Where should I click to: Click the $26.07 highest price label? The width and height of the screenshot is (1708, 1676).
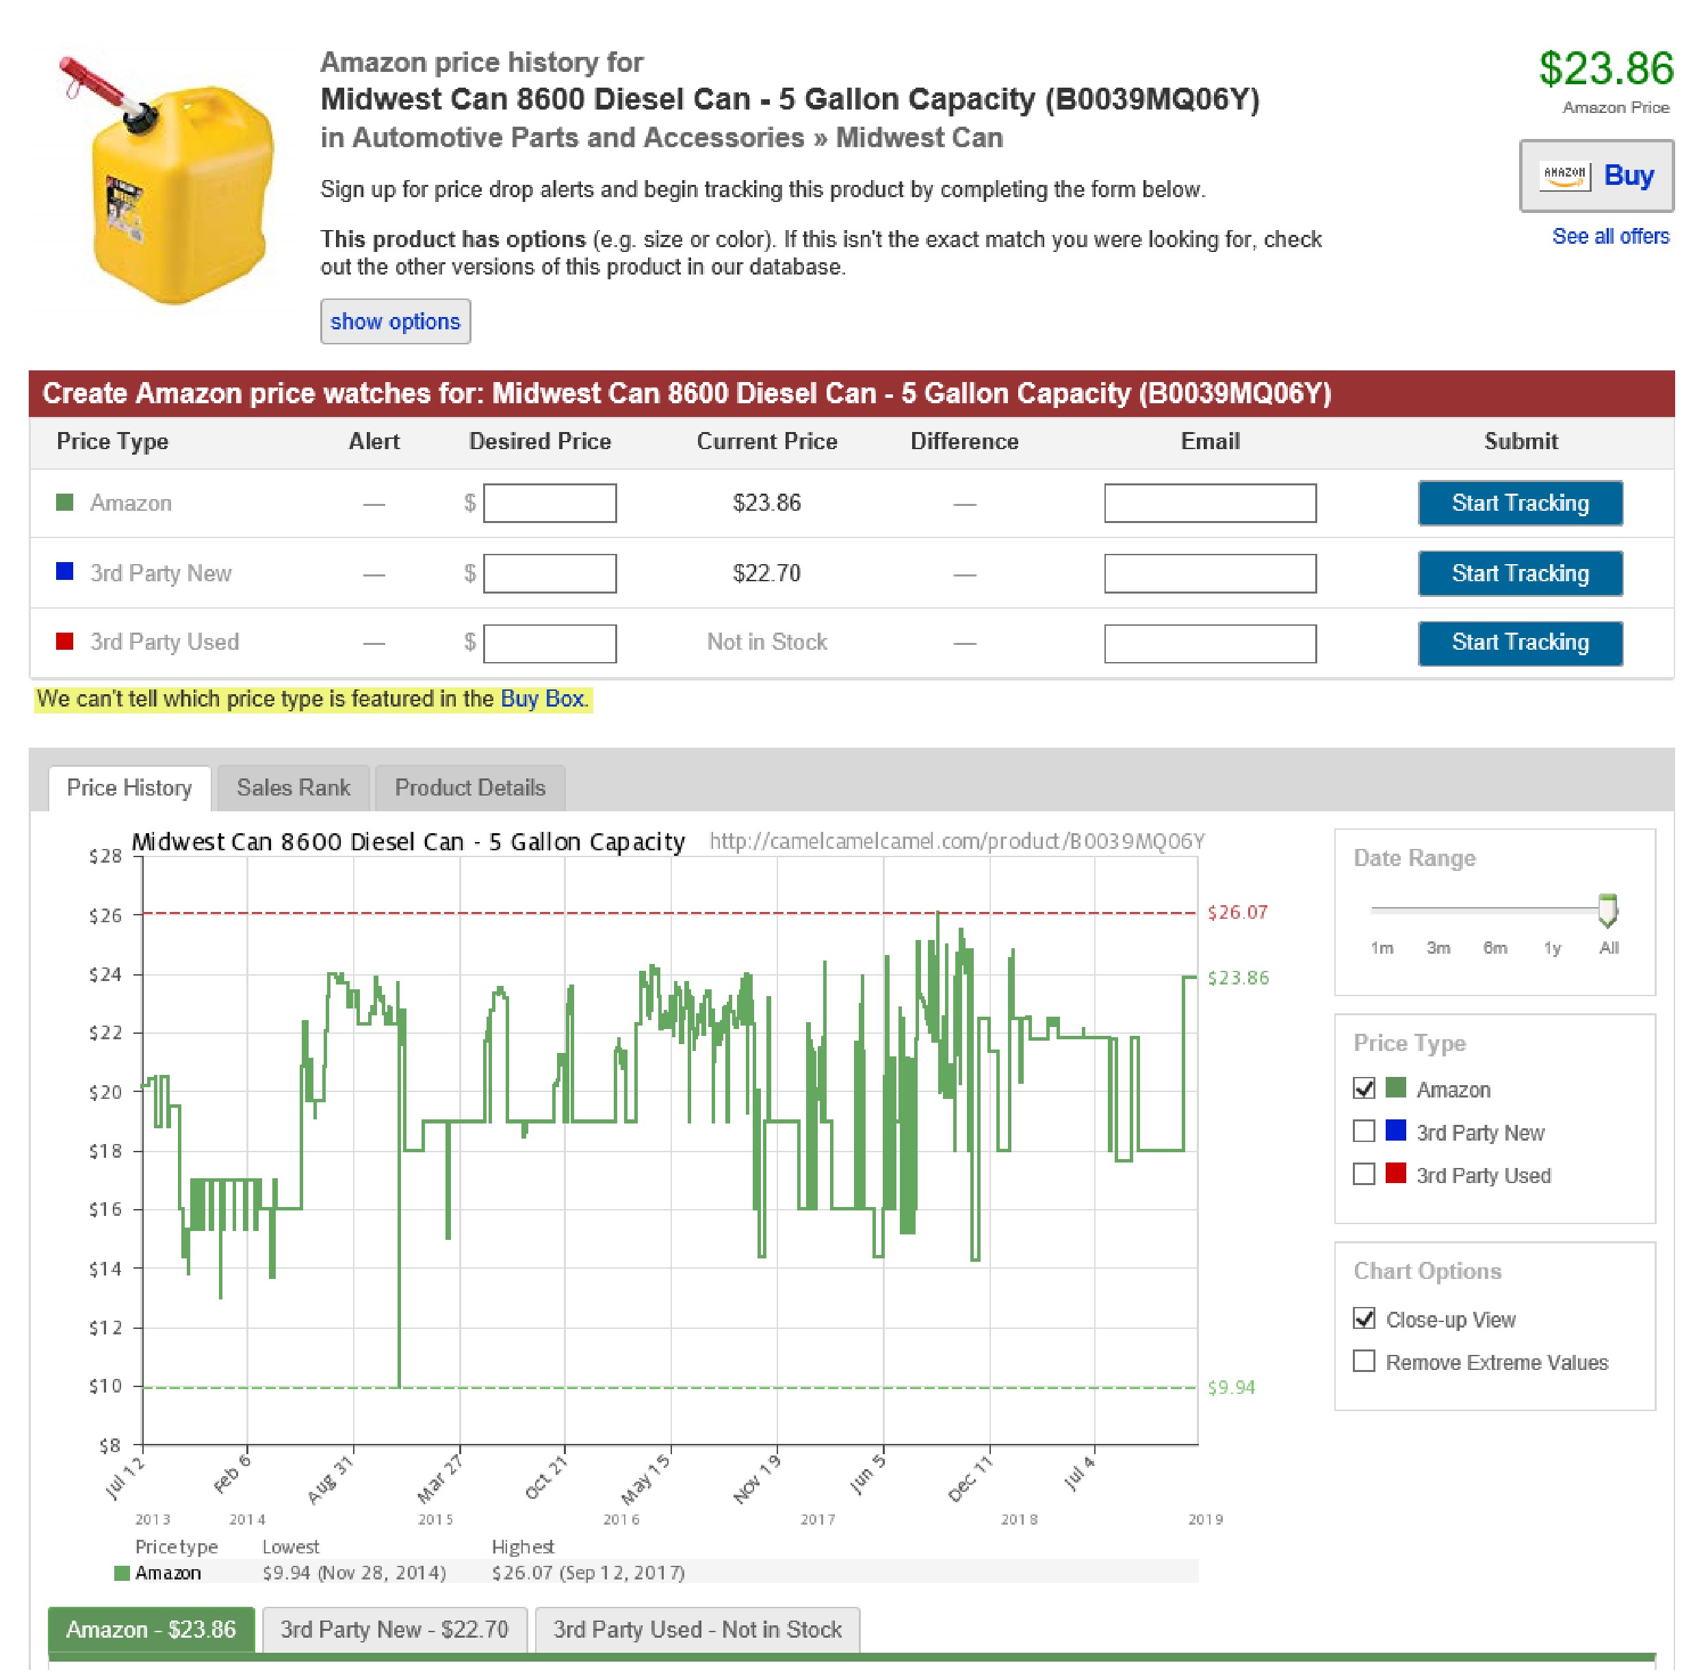pos(1238,913)
